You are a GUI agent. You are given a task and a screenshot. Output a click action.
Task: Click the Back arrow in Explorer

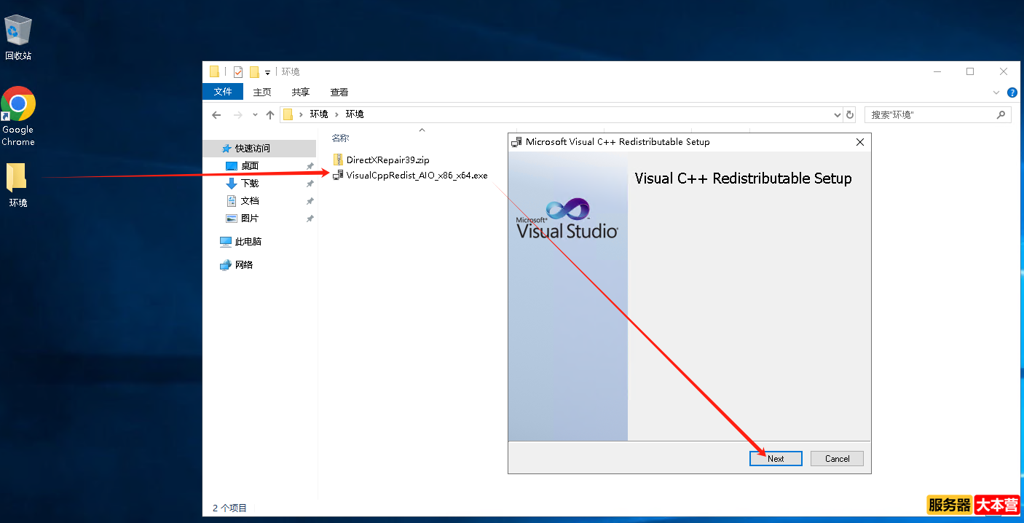(x=216, y=115)
